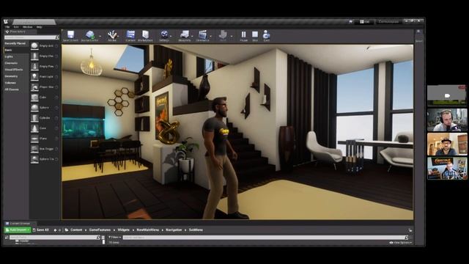Navigate to the Widgets breadcrumb folder
Image resolution: width=469 pixels, height=264 pixels.
[124, 230]
